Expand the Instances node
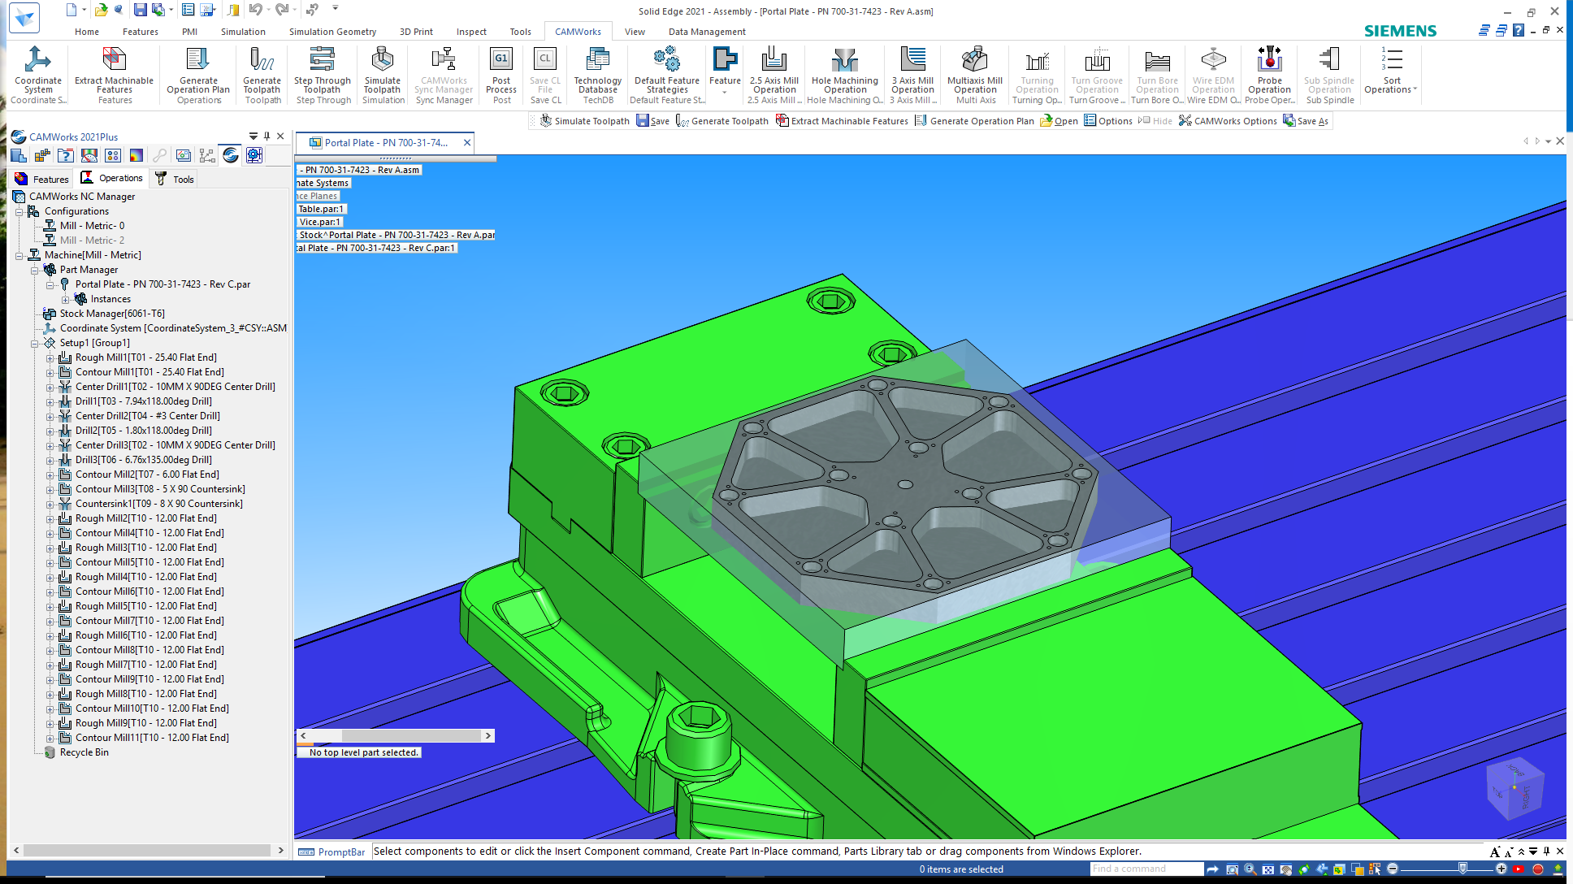The width and height of the screenshot is (1573, 884). coord(65,299)
